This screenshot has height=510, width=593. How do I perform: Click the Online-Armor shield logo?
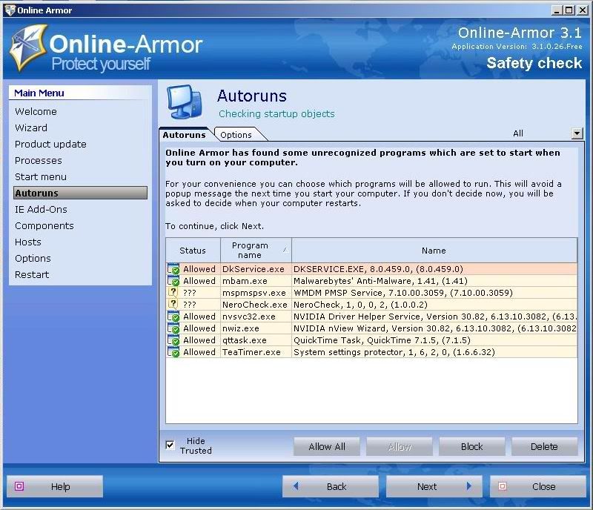pyautogui.click(x=29, y=48)
